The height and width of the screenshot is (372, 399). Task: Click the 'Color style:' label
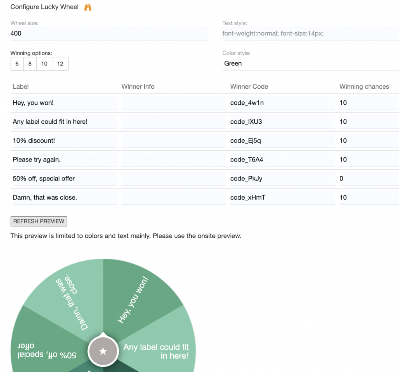pos(236,53)
